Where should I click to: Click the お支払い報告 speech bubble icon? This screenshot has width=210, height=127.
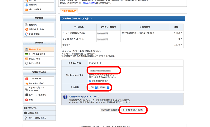click(27, 59)
